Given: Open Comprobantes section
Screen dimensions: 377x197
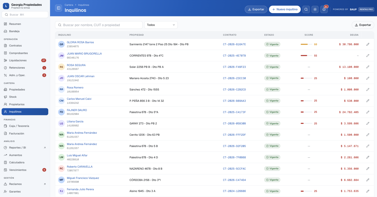Looking at the screenshot, I should [25, 53].
